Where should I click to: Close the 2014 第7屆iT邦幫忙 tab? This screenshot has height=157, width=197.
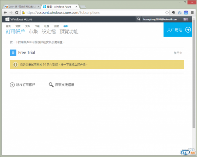38,7
